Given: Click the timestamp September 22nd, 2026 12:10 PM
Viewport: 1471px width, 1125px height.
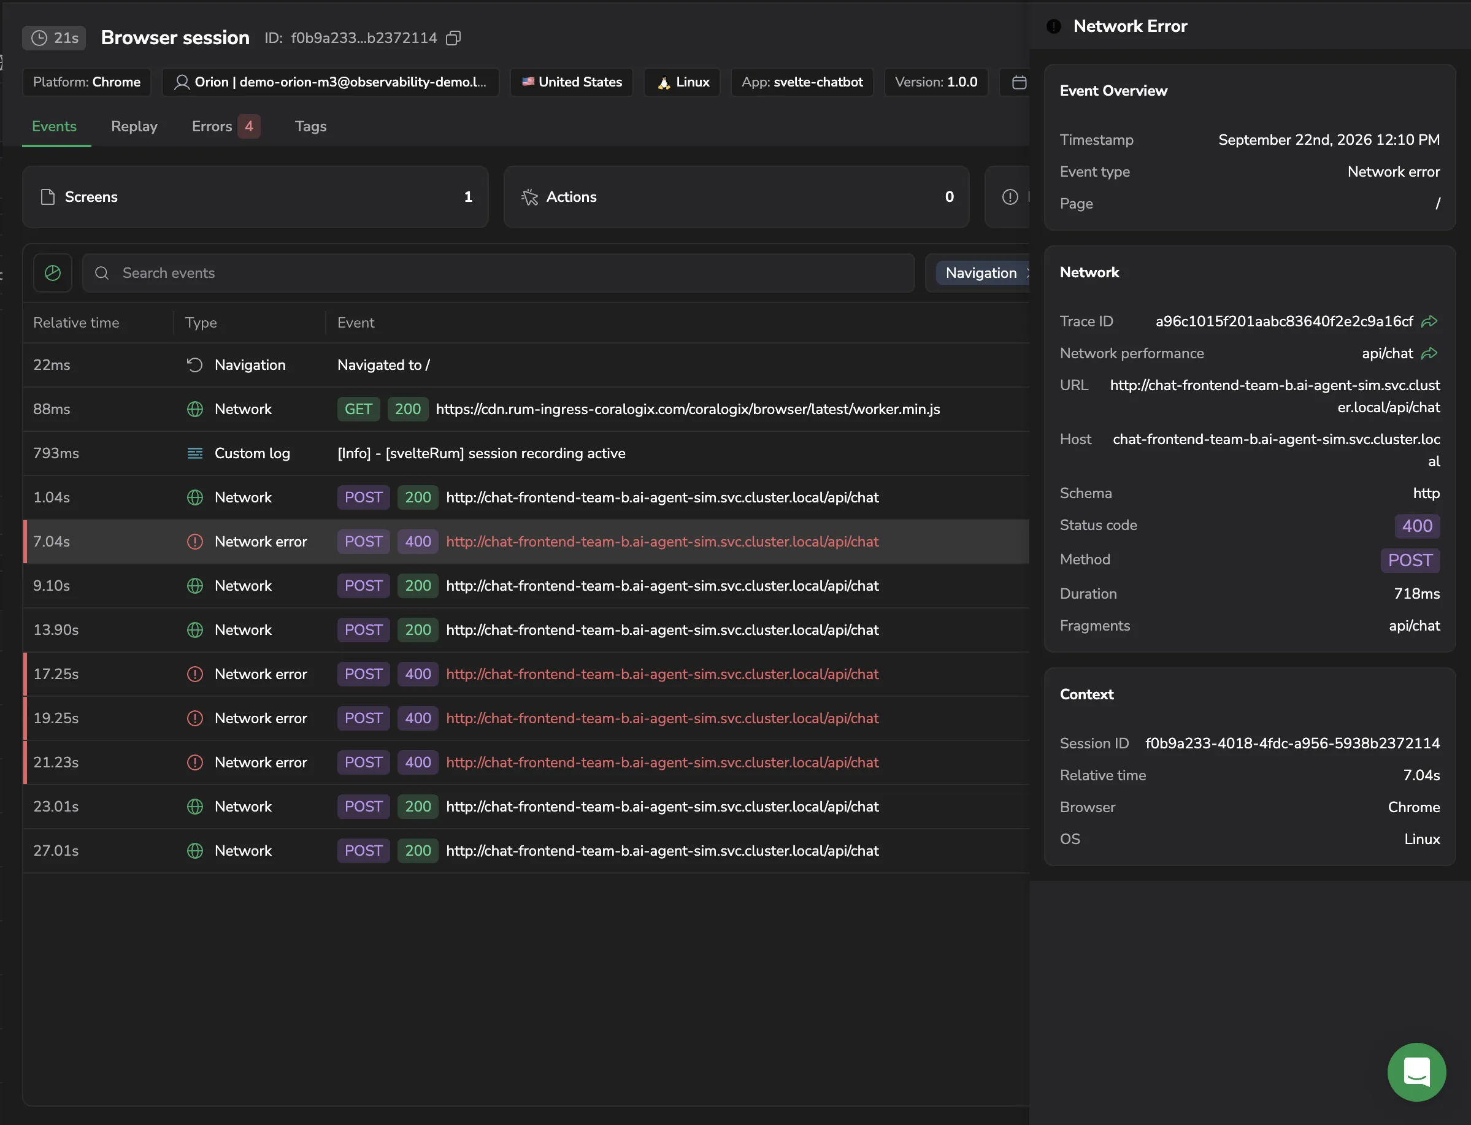Looking at the screenshot, I should pos(1329,140).
